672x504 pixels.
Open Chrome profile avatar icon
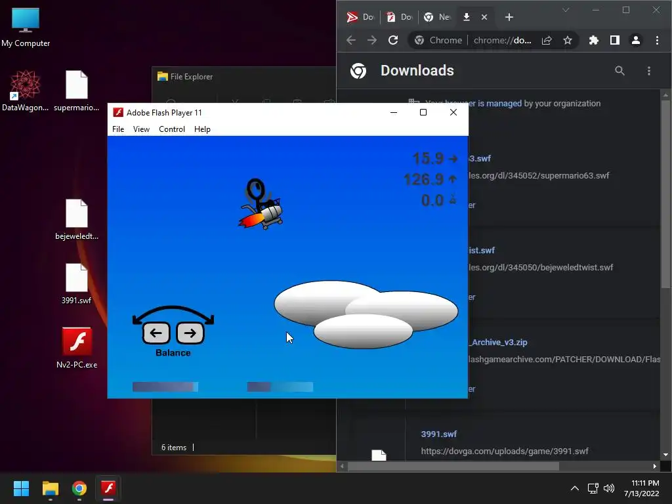pyautogui.click(x=635, y=40)
